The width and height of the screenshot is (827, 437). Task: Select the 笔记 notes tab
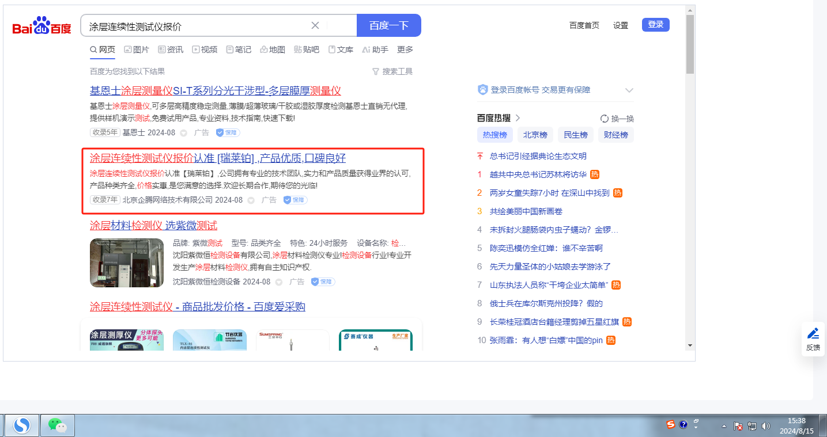(239, 50)
